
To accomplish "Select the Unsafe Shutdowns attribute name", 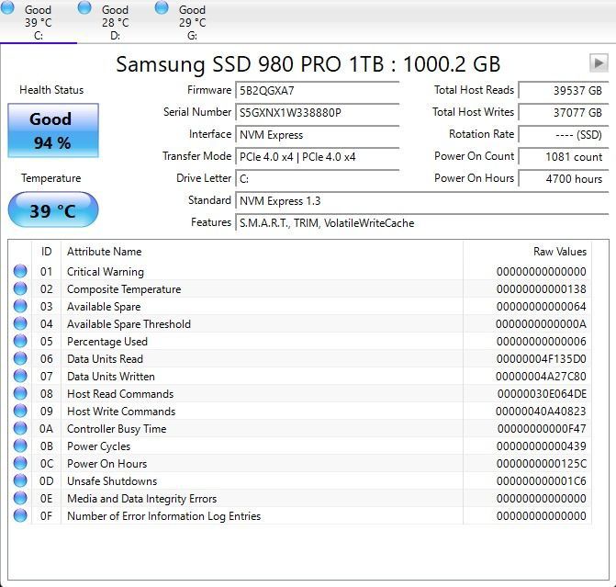I will 112,480.
